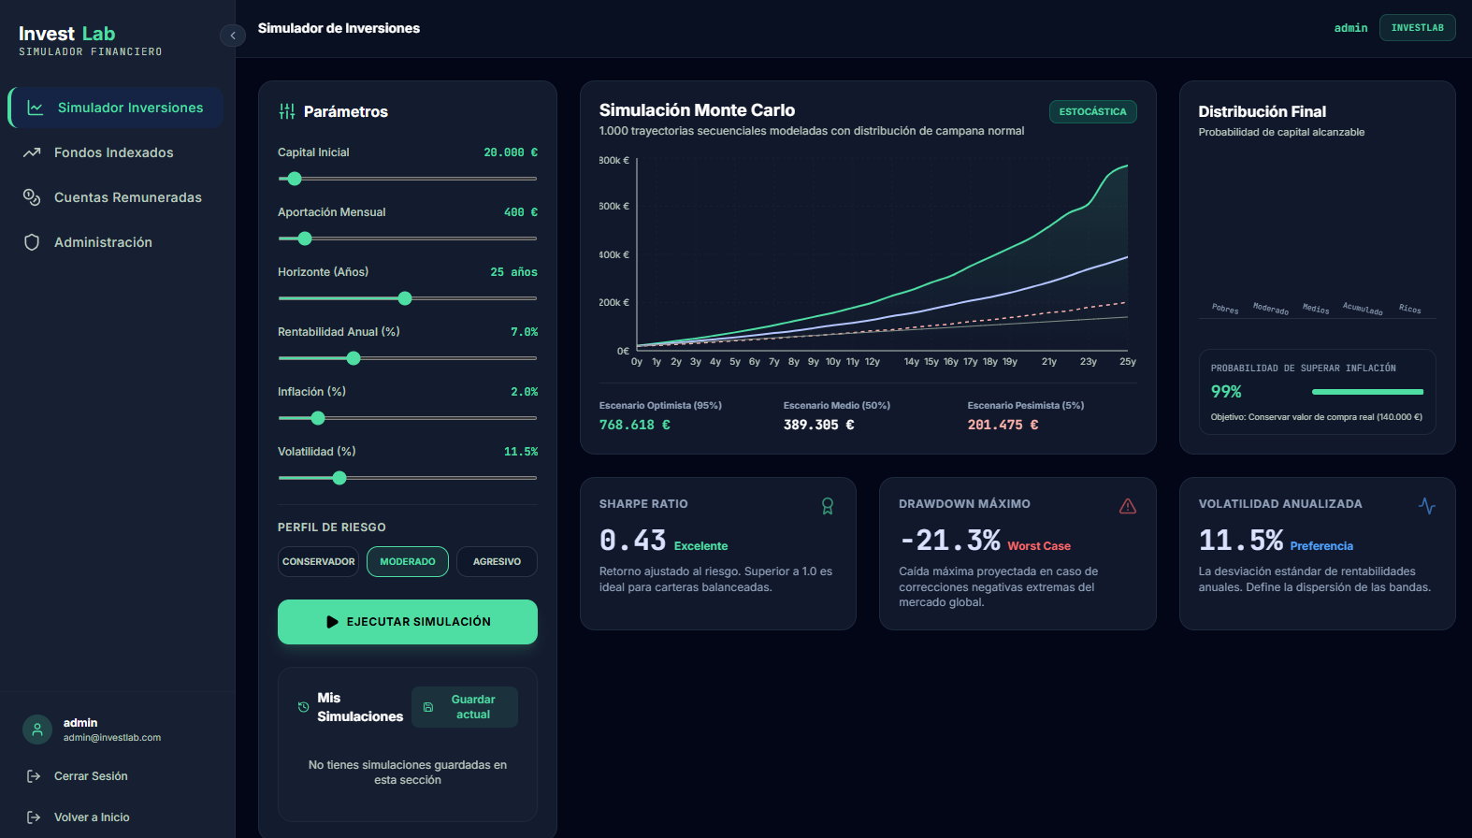The width and height of the screenshot is (1472, 838).
Task: Click the Drawdown Máximo warning triangle icon
Action: pos(1128,506)
